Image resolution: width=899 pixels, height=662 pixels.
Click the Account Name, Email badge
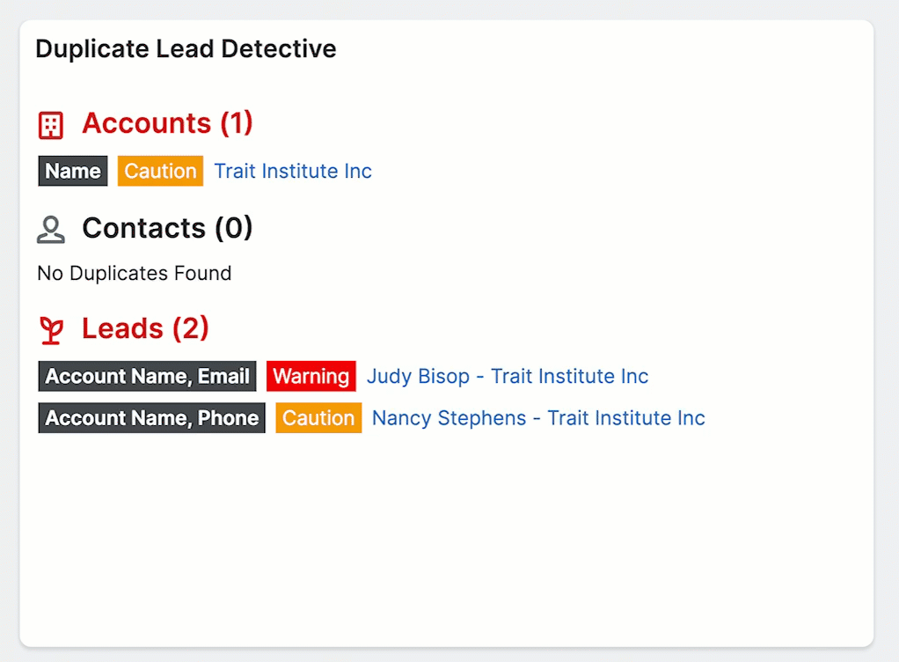point(147,376)
